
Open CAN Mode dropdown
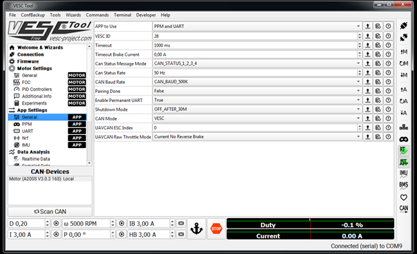click(257, 118)
